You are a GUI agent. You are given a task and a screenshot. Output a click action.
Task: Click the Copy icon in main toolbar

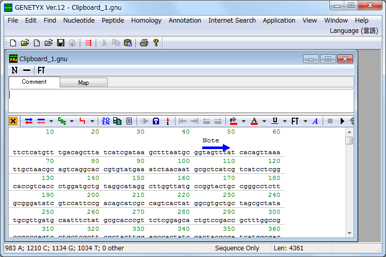[x=116, y=43]
